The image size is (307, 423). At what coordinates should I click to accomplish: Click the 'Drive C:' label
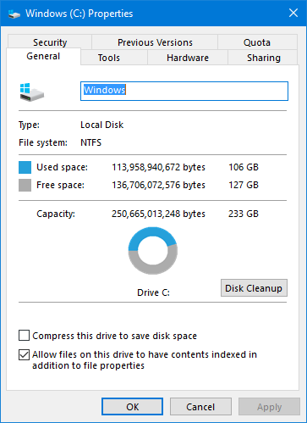(153, 292)
